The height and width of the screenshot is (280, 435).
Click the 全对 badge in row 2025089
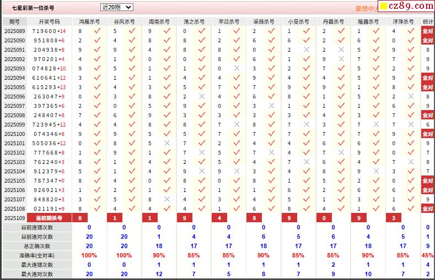pyautogui.click(x=427, y=31)
